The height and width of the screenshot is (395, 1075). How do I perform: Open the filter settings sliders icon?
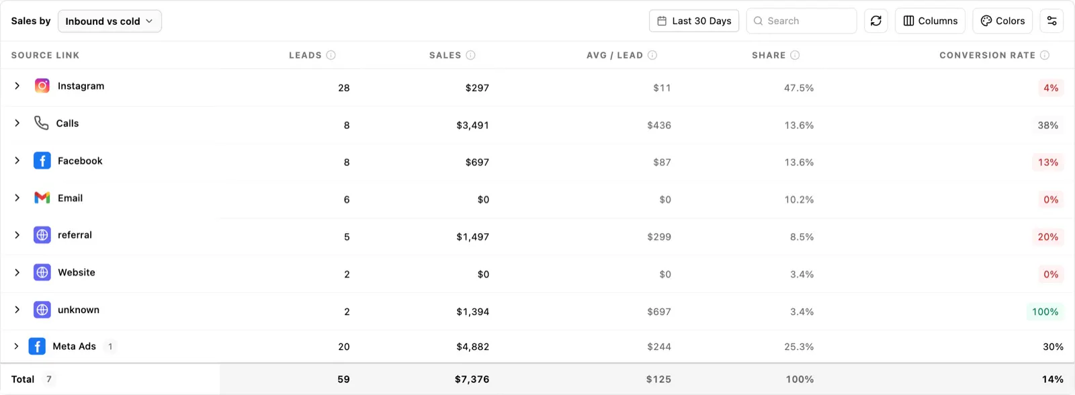pyautogui.click(x=1052, y=21)
